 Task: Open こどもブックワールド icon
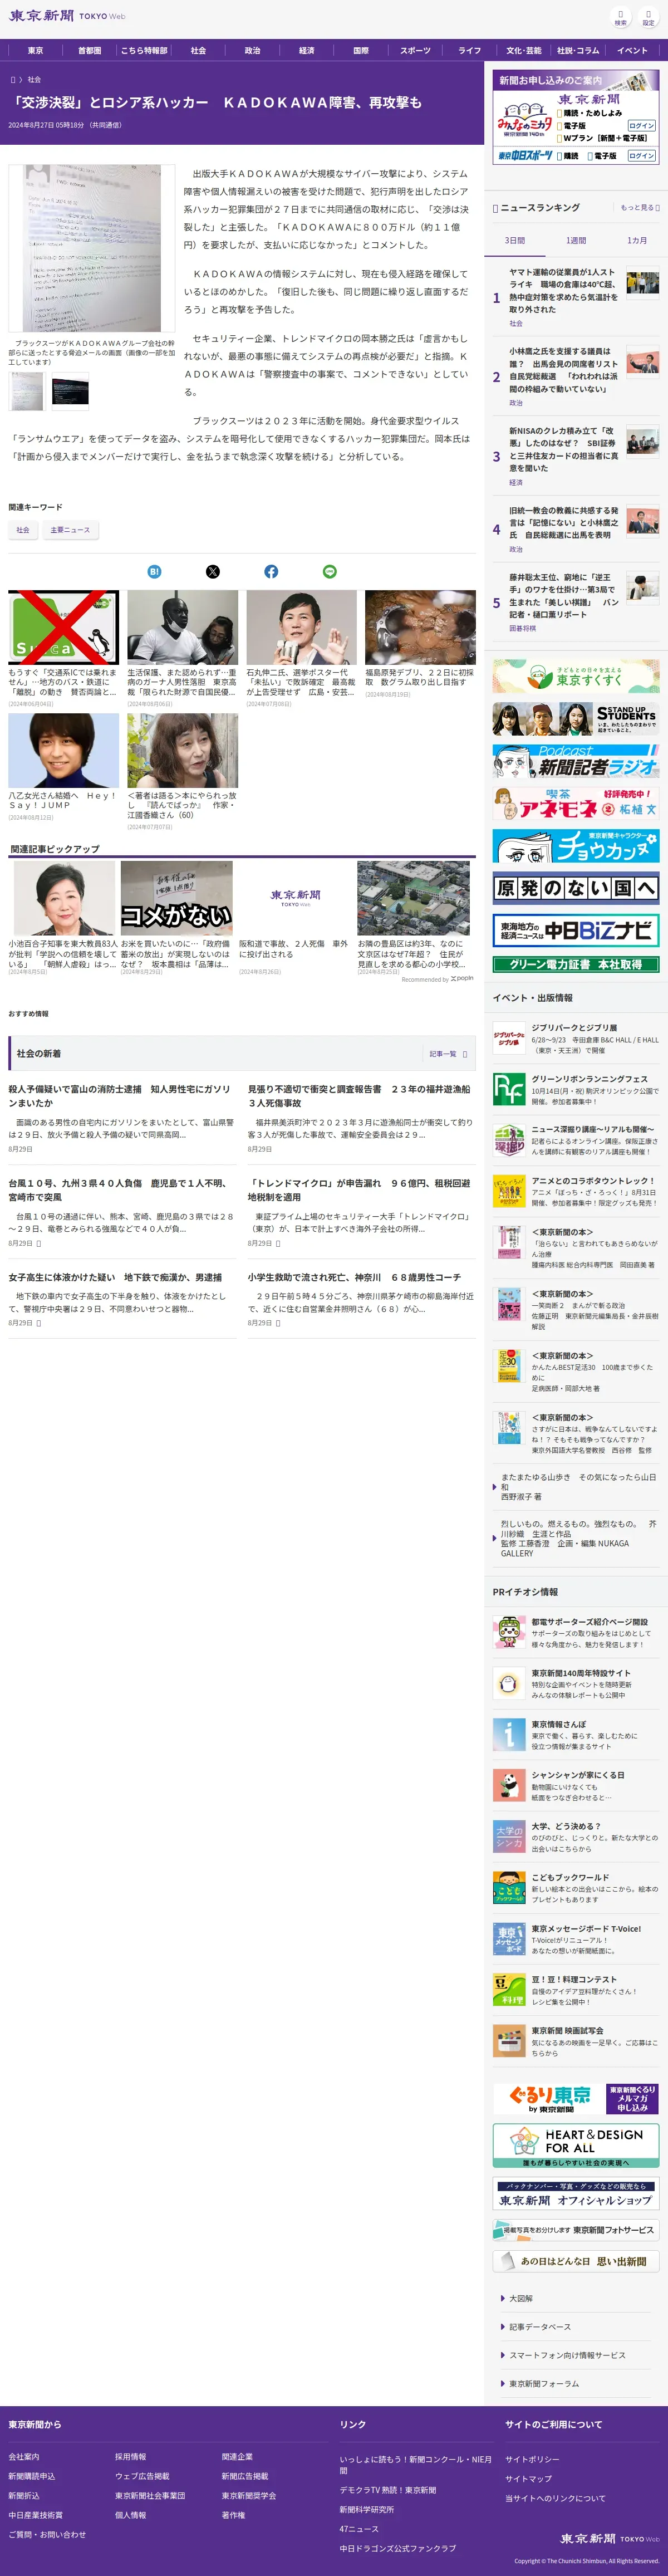(x=509, y=1888)
